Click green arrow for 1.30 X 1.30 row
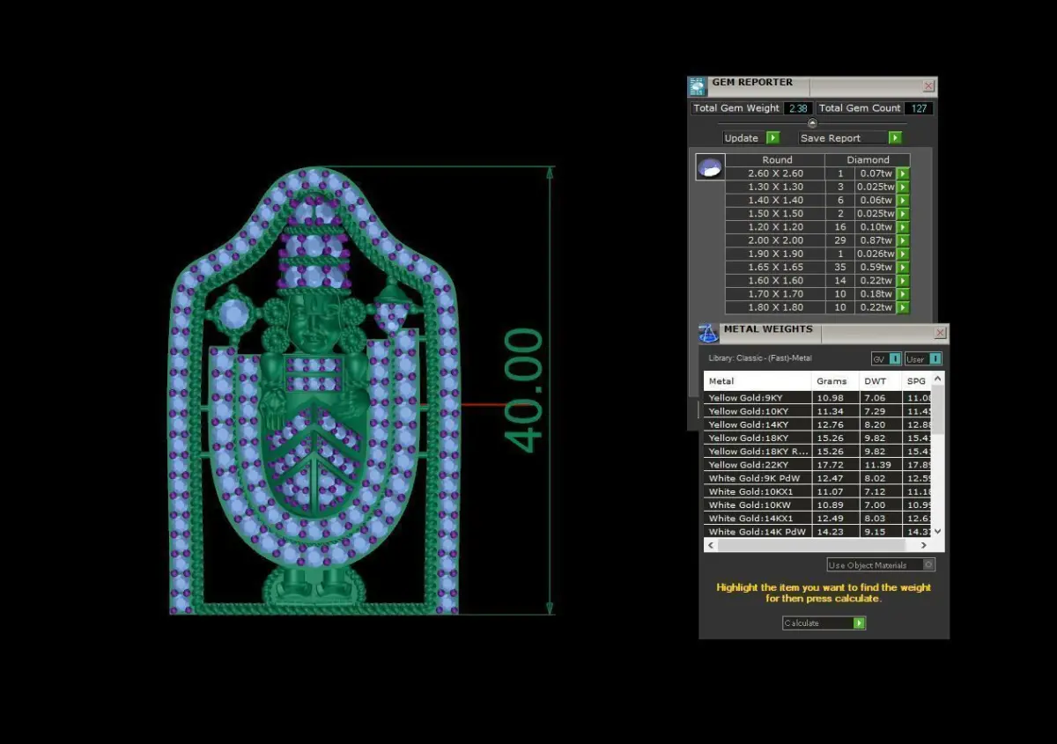The width and height of the screenshot is (1057, 744). coord(903,188)
